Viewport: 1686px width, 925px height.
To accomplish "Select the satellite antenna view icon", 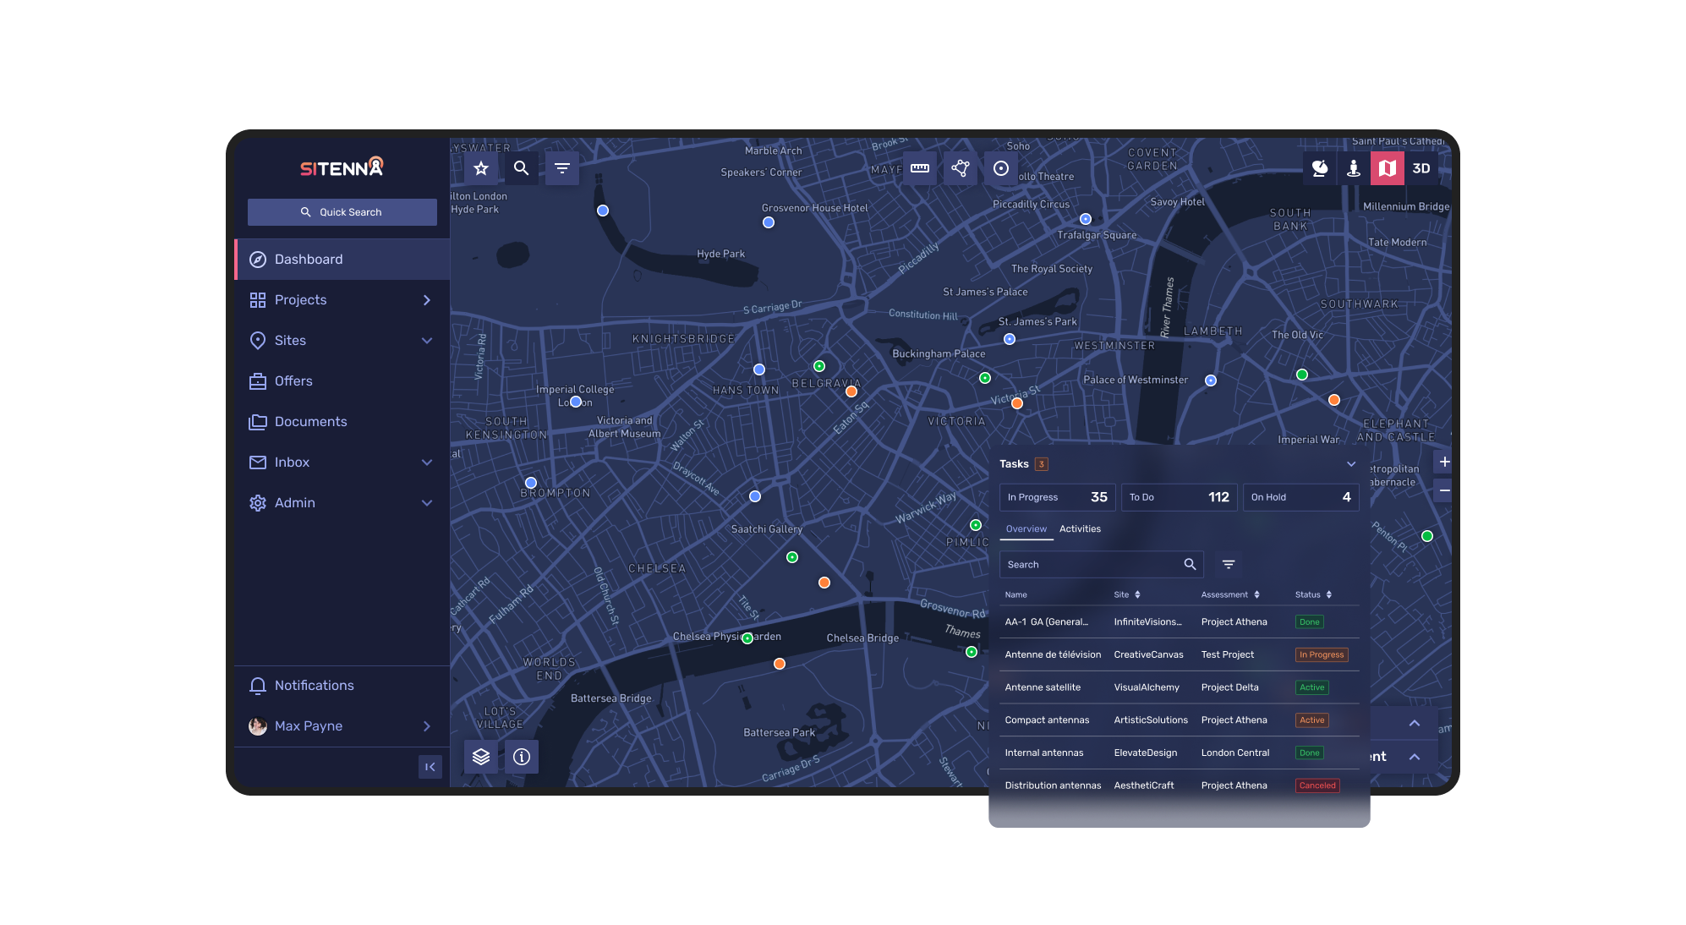I will click(1319, 168).
